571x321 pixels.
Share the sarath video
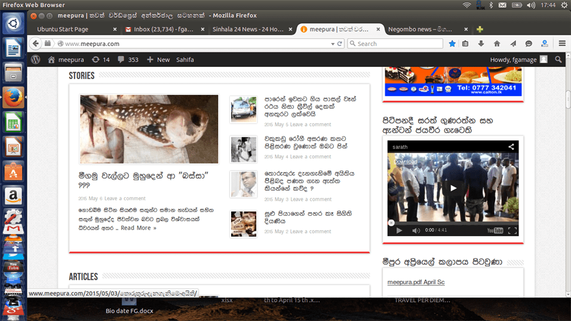click(x=511, y=146)
